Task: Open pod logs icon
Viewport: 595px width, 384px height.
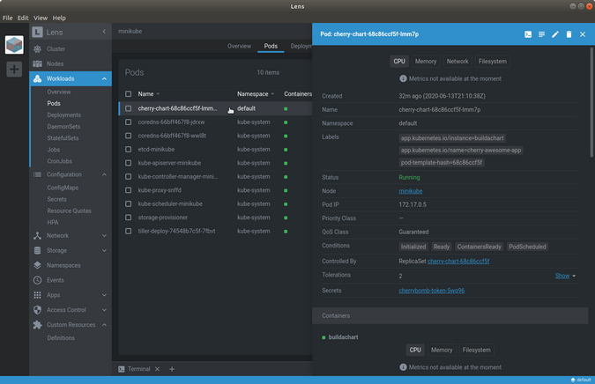Action: click(x=541, y=34)
